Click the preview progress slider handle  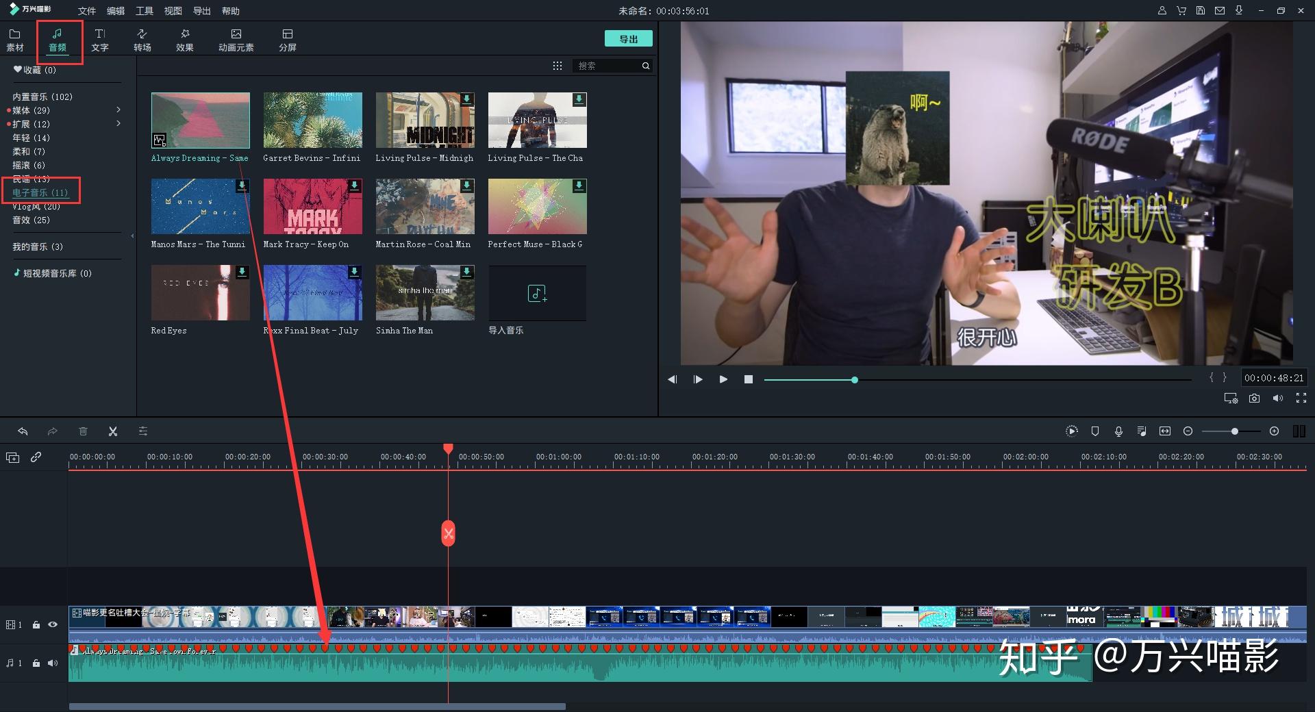pos(855,379)
